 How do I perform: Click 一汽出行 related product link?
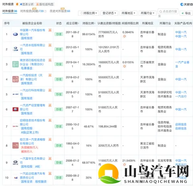(x=181, y=96)
